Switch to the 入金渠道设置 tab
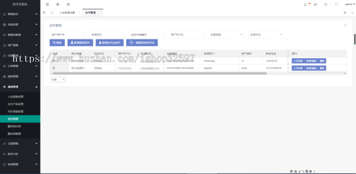 coord(67,13)
